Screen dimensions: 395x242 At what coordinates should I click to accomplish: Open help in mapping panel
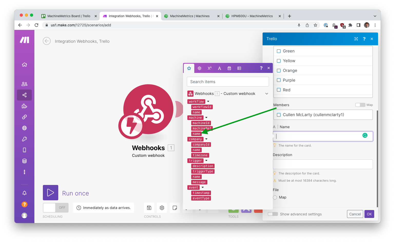click(261, 68)
